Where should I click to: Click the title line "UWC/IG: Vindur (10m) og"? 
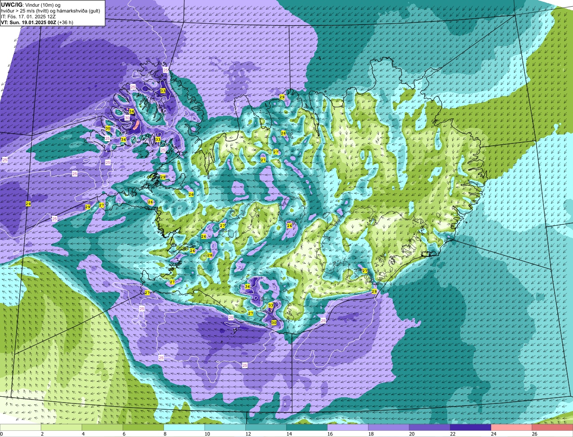tap(30, 4)
